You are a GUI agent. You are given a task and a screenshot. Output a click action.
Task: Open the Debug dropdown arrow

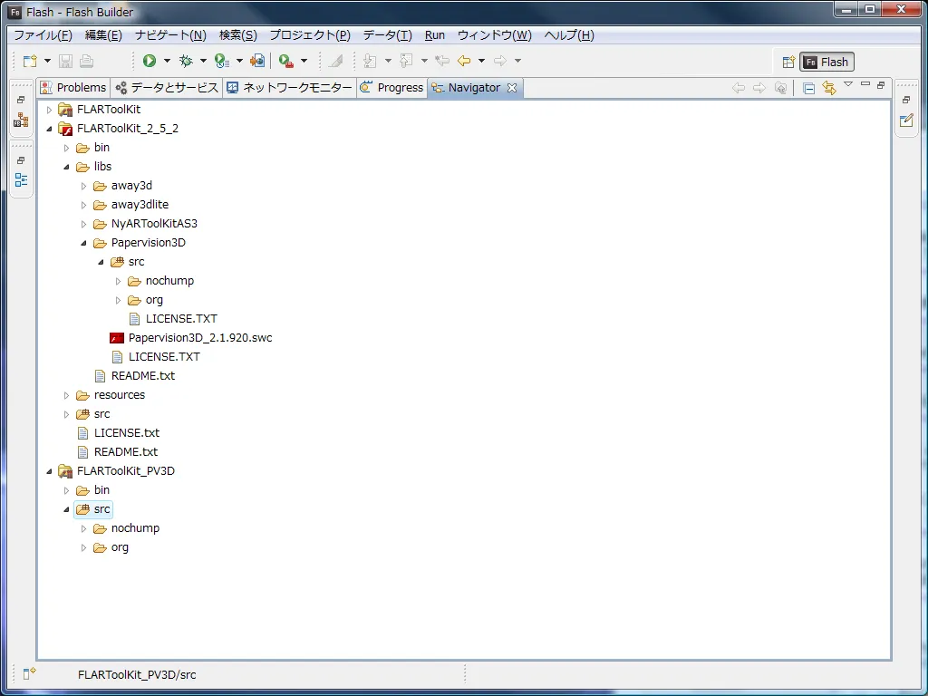point(203,61)
